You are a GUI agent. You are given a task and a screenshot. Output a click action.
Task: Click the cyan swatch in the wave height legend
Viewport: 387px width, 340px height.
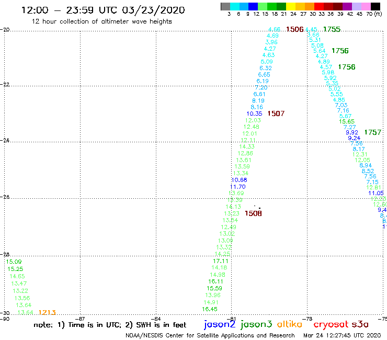[234, 6]
